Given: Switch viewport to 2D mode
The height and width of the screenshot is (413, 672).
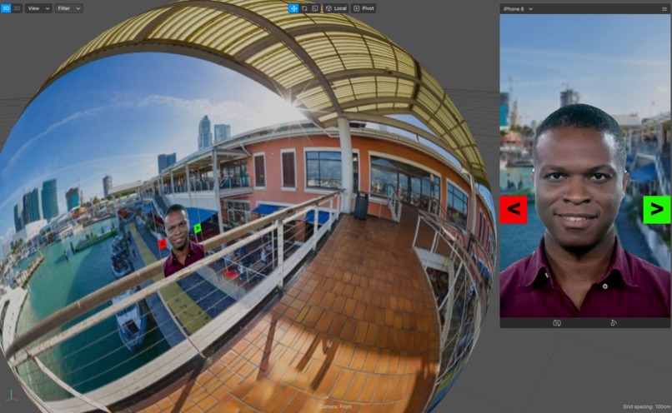Looking at the screenshot, I should 17,8.
